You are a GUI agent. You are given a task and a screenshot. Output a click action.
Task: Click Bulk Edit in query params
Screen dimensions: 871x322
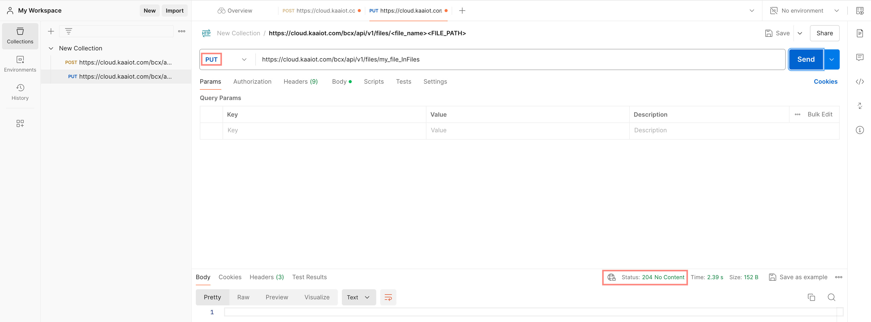(820, 114)
